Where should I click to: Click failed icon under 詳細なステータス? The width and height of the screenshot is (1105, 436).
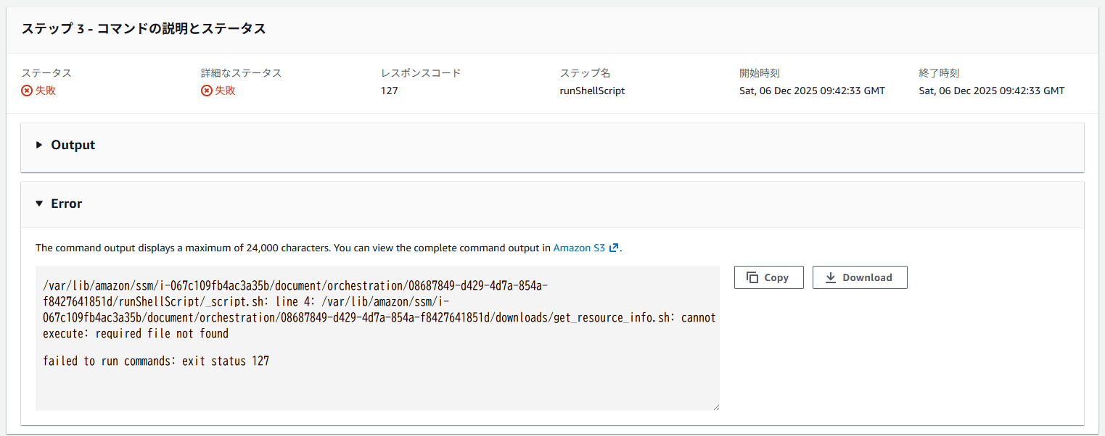coord(207,91)
